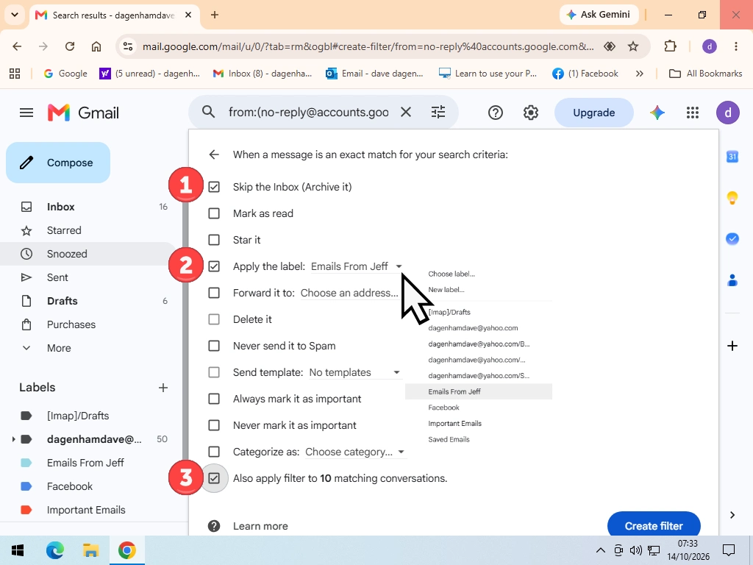
Task: Click the Gmail search input field
Action: click(x=309, y=112)
